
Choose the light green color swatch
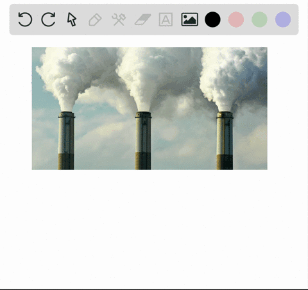pos(259,19)
